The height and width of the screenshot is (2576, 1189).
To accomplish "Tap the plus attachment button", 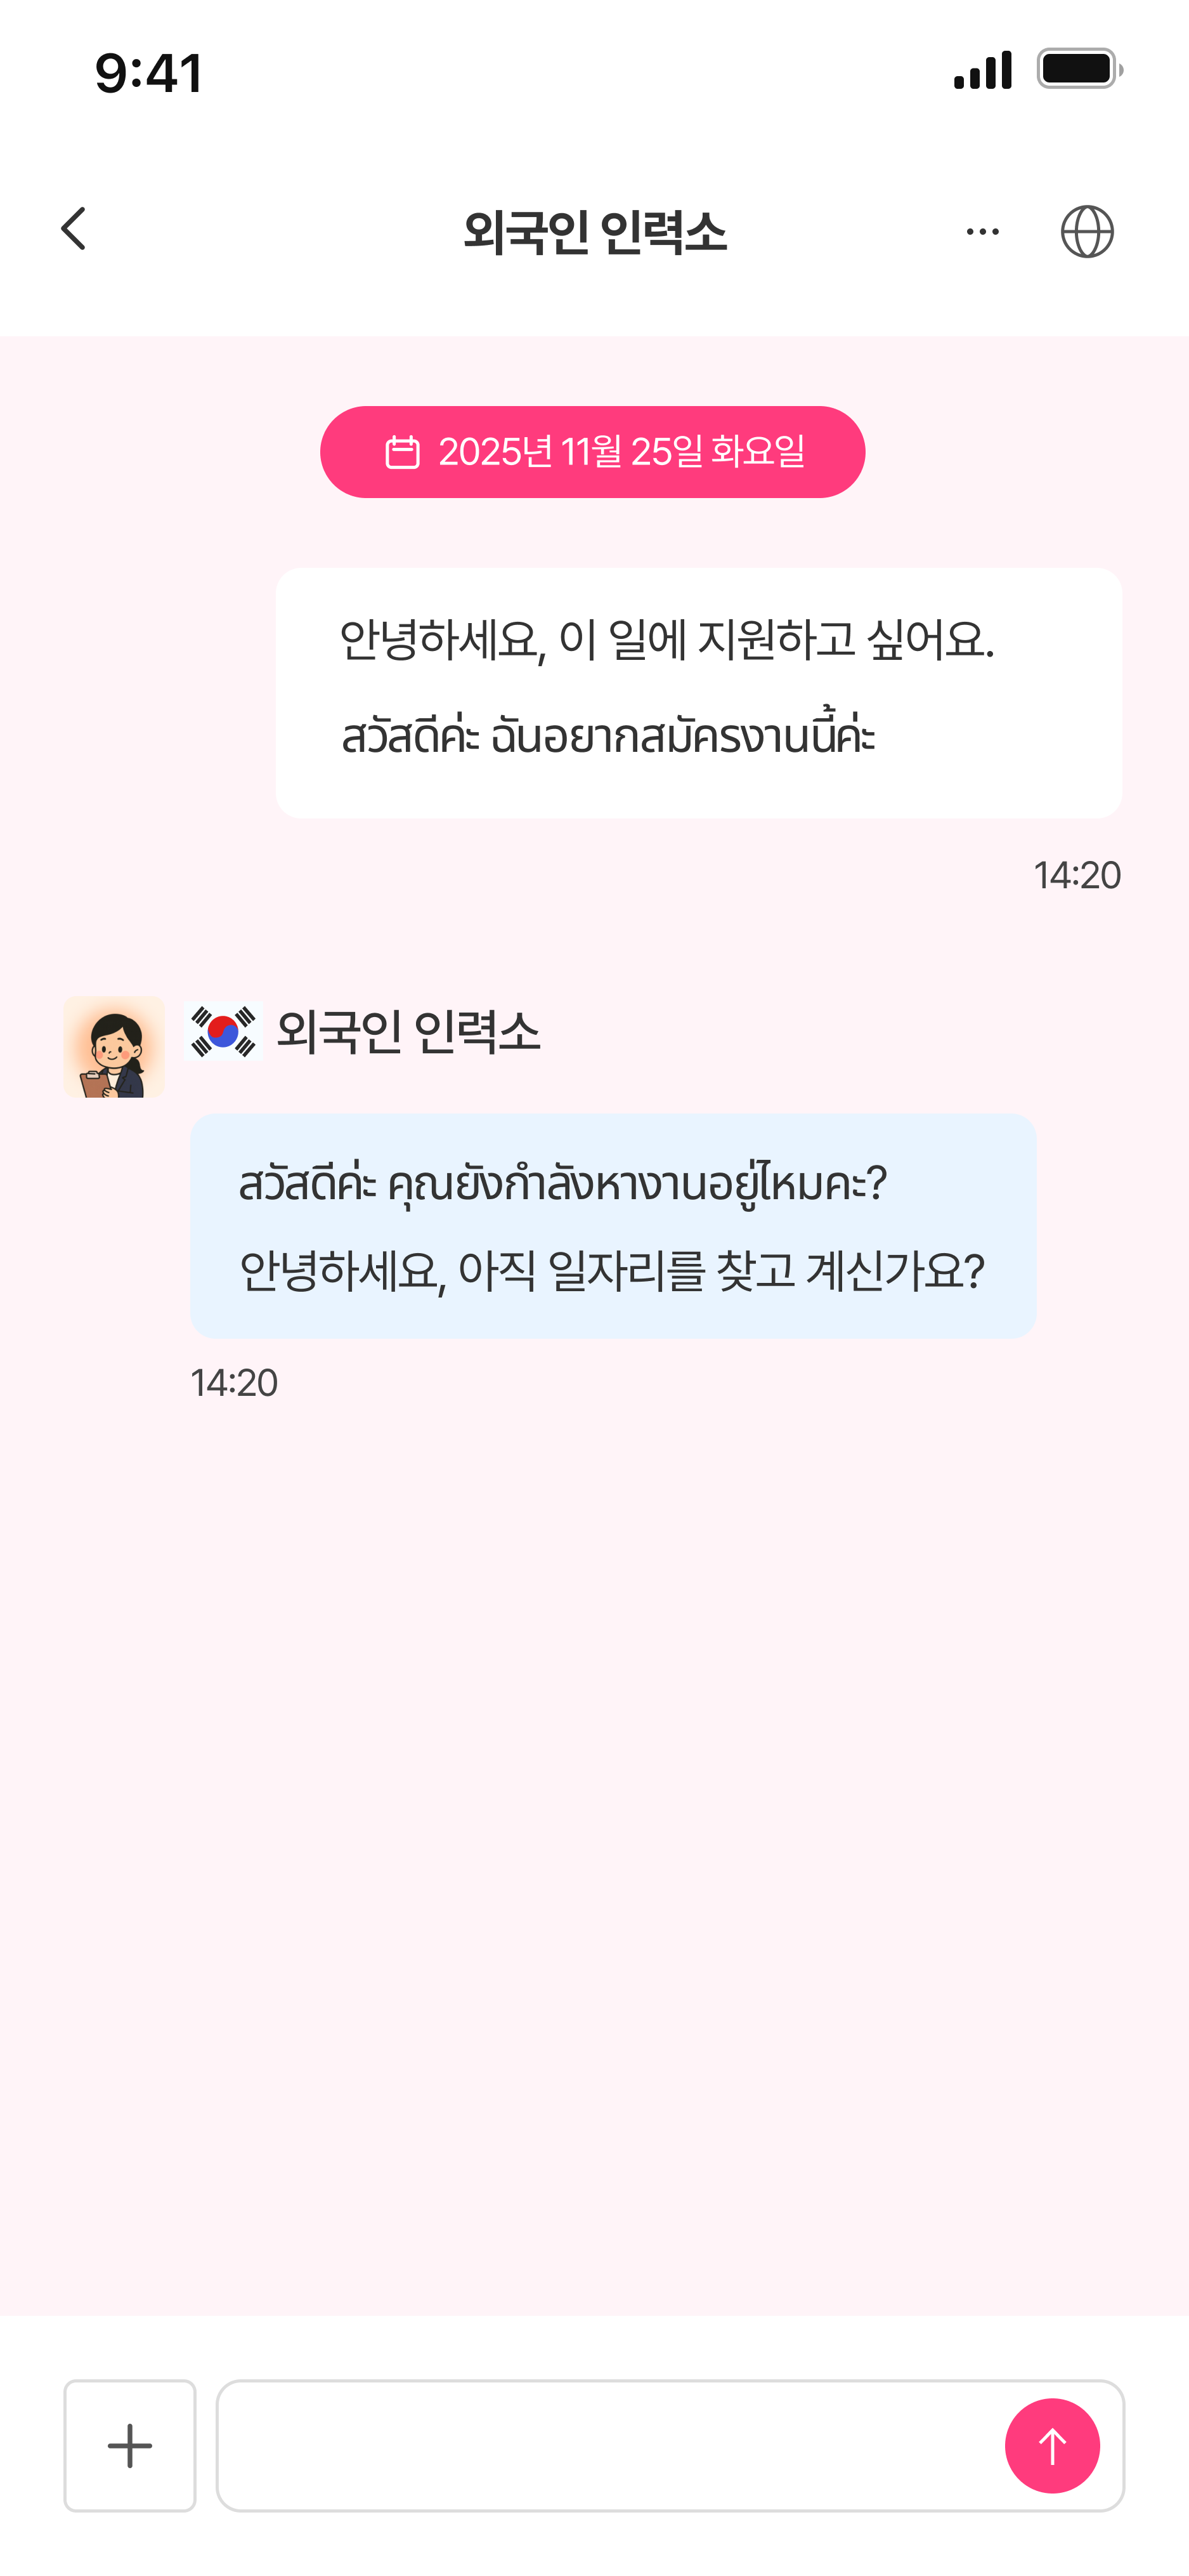I will click(130, 2445).
